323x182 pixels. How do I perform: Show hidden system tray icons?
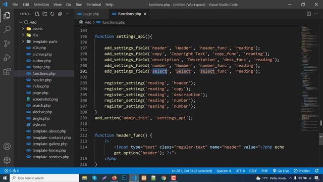pos(291,178)
